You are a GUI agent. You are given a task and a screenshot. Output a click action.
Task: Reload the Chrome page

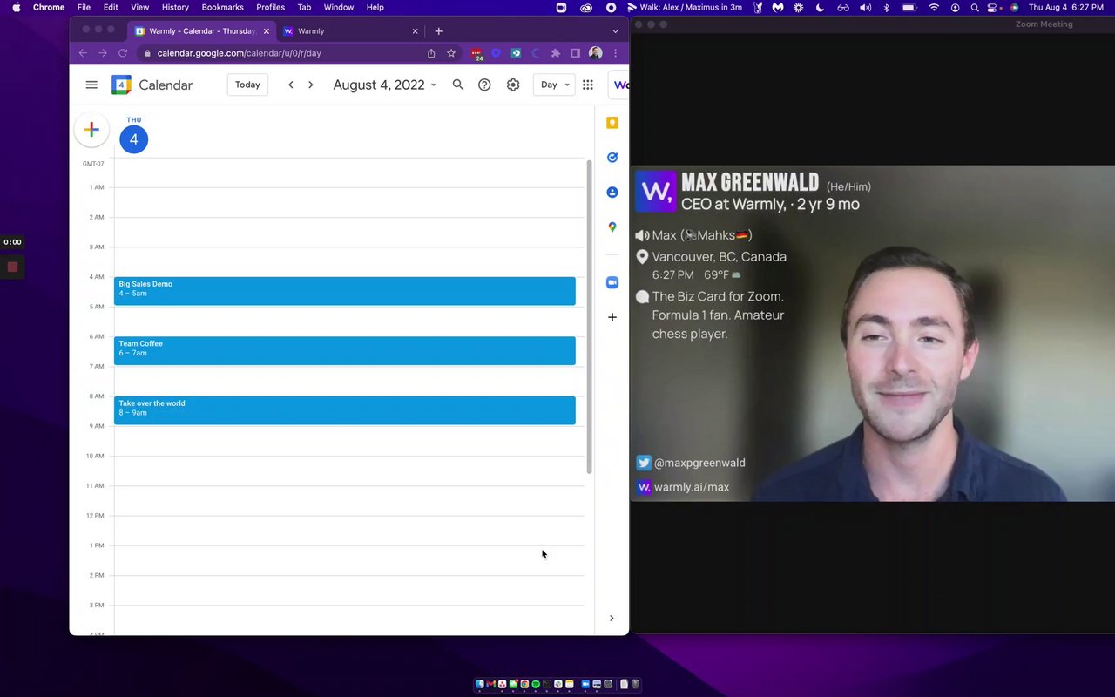click(x=123, y=53)
